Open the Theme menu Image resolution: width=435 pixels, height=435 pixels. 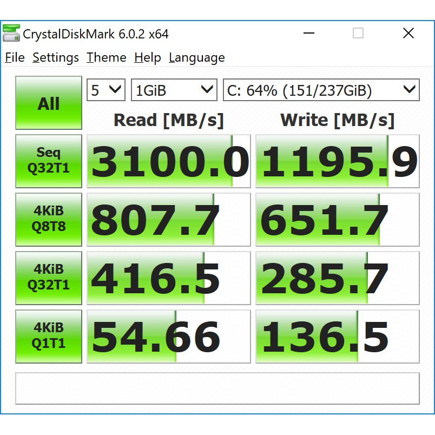coord(107,58)
